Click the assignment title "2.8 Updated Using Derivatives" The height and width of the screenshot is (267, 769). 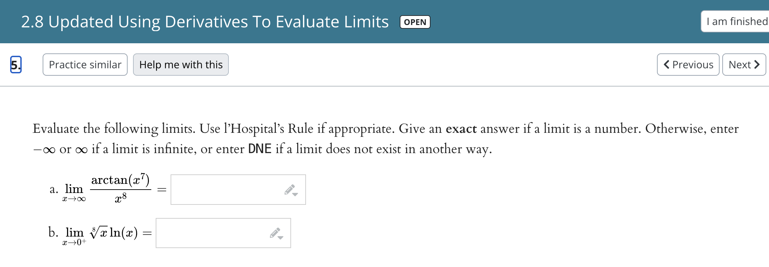pyautogui.click(x=203, y=22)
